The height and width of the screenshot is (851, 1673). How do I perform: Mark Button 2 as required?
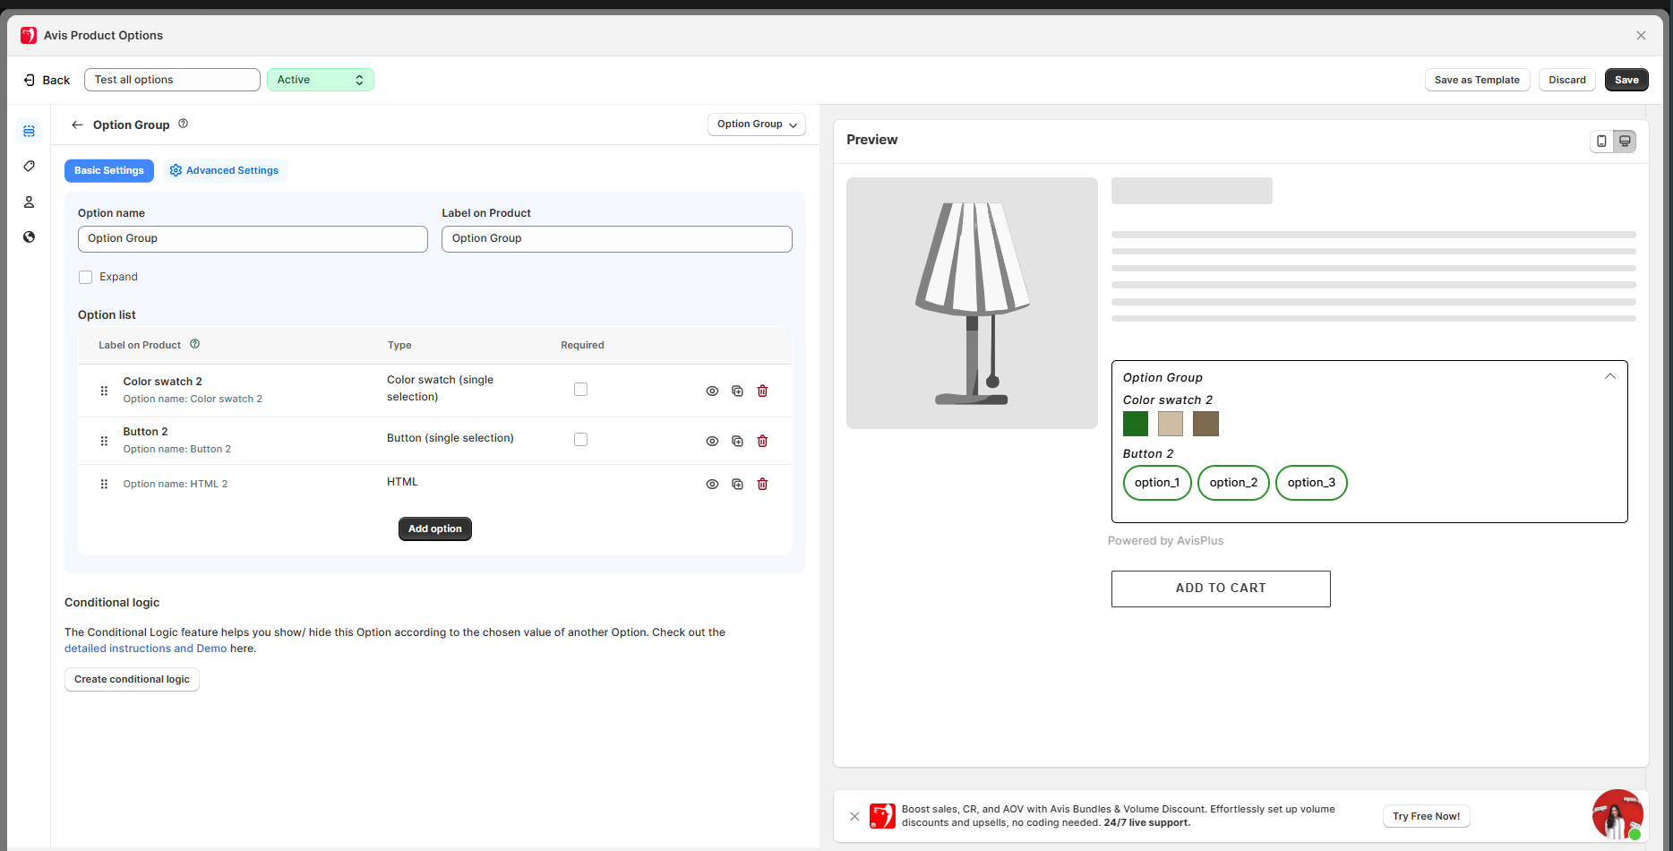[x=580, y=439]
